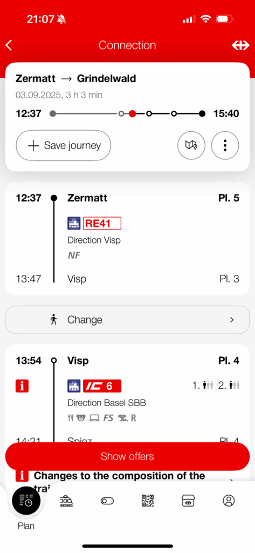This screenshot has height=553, width=255.
Task: Tap the occupancy forecast icons for IC 6
Action: 216,386
